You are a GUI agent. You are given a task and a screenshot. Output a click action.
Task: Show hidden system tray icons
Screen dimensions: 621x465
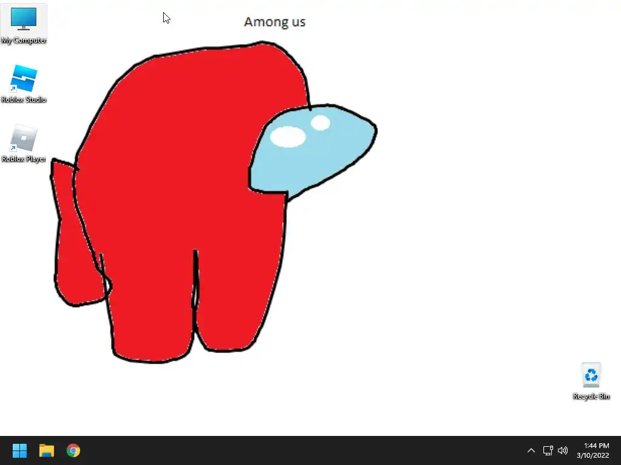pos(531,450)
